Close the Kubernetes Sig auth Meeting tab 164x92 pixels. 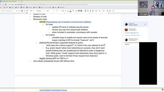(18, 2)
